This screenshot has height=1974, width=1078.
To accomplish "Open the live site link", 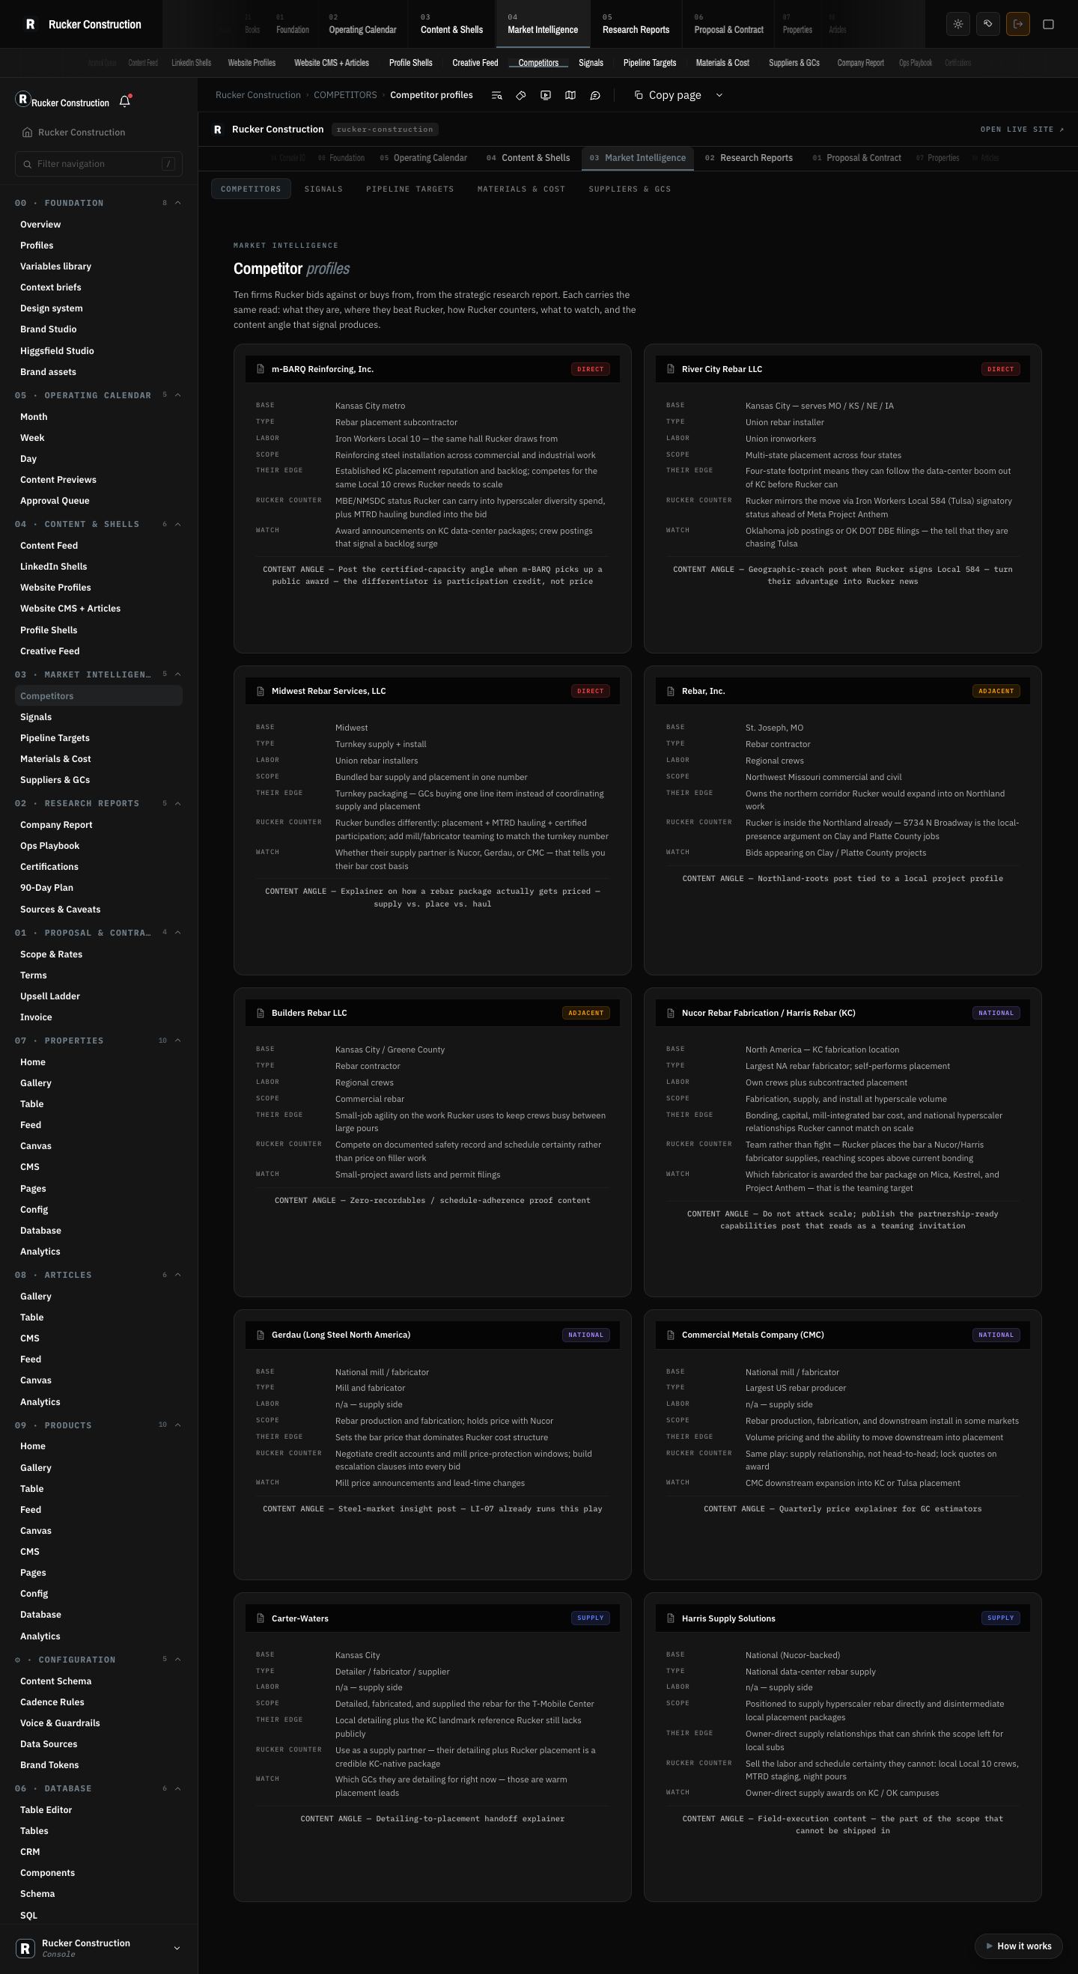I will pyautogui.click(x=1022, y=130).
